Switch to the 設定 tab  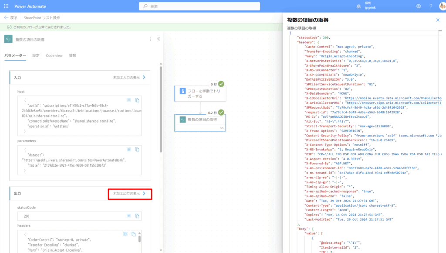[x=36, y=55]
